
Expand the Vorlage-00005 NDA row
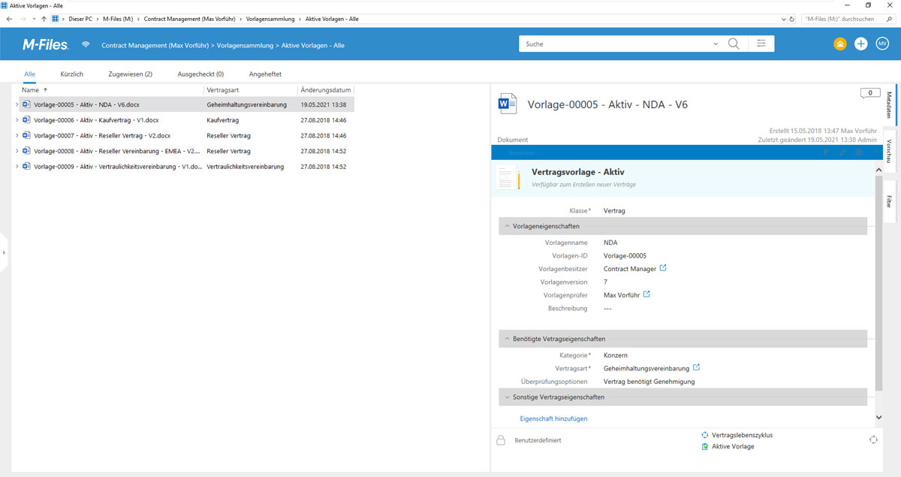[17, 104]
